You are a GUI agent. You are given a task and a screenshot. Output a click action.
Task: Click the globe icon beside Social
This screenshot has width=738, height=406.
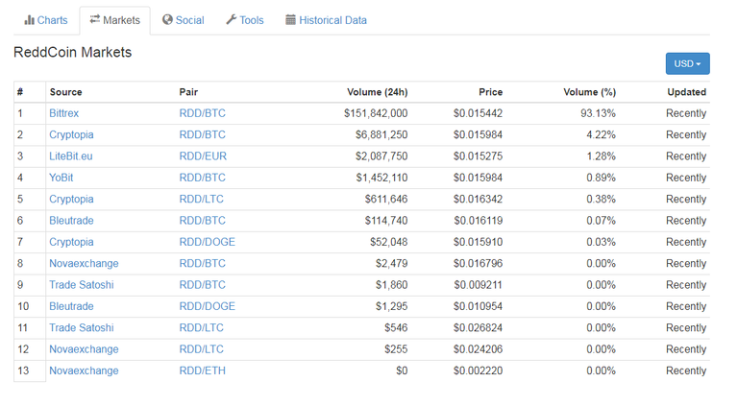(x=167, y=20)
